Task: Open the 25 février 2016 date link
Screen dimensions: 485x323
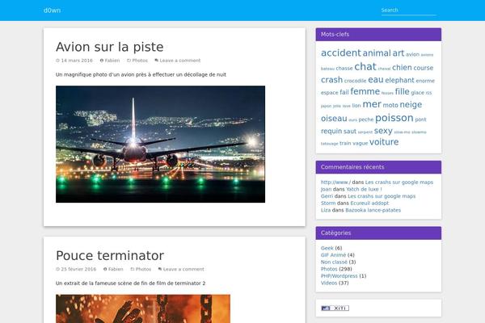Action: coord(78,269)
